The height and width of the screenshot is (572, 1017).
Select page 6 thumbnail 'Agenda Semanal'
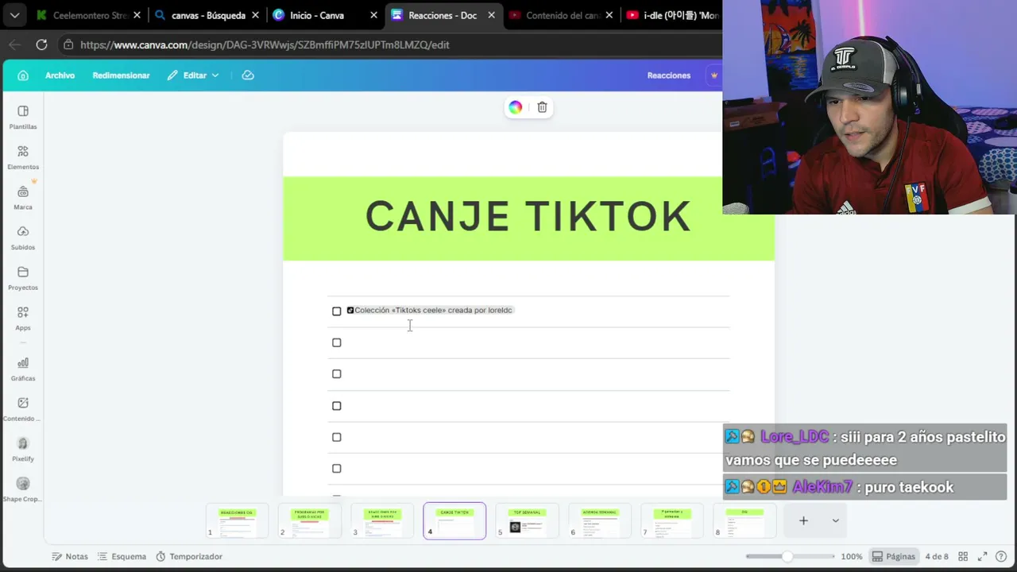(x=599, y=520)
